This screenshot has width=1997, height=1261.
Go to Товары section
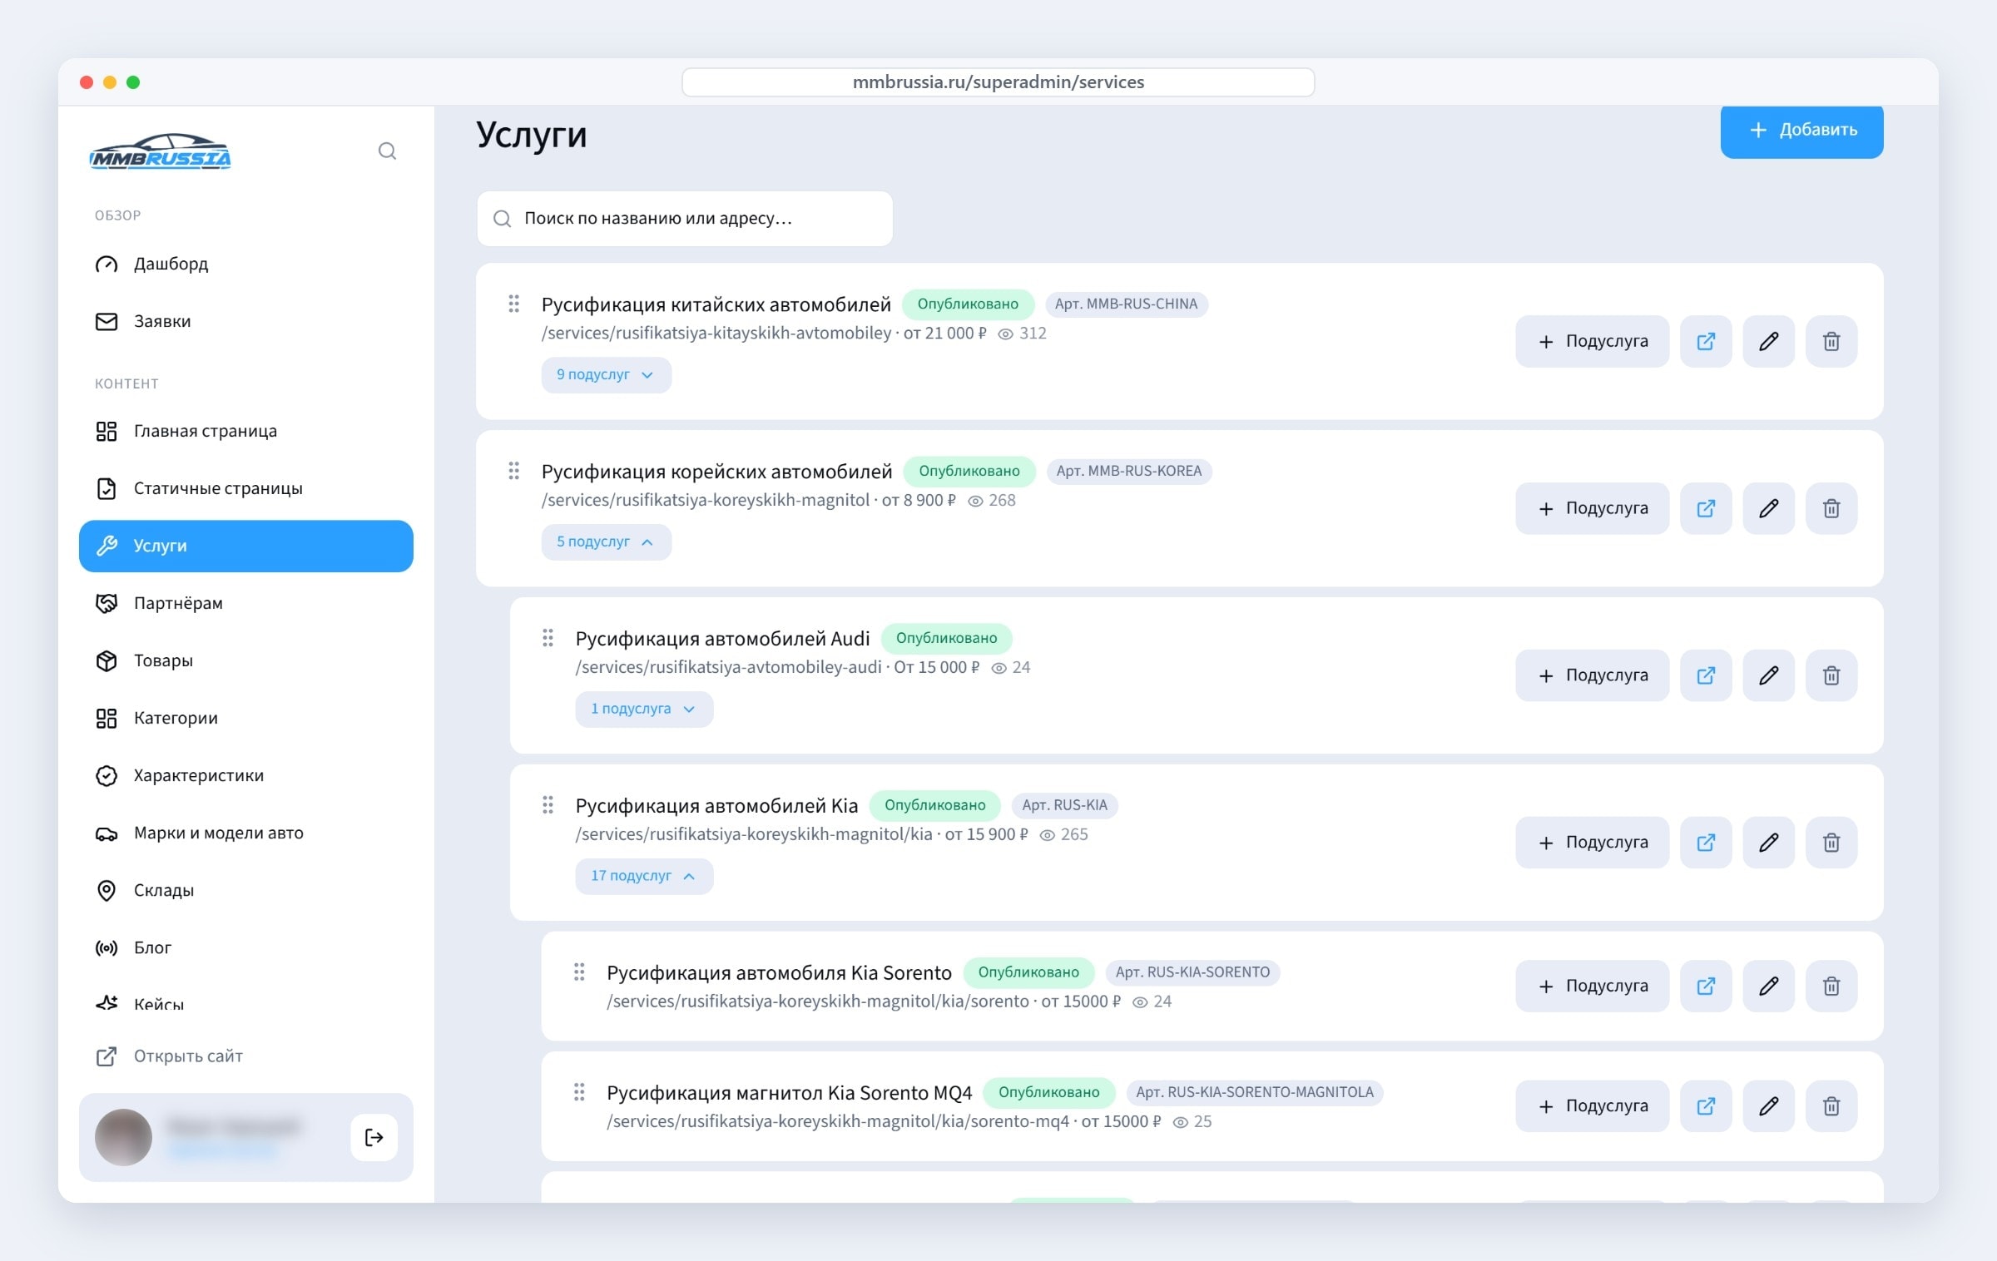pos(246,661)
